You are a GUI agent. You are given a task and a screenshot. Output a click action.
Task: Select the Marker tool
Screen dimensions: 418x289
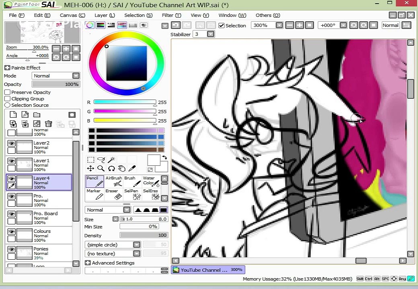pos(94,194)
